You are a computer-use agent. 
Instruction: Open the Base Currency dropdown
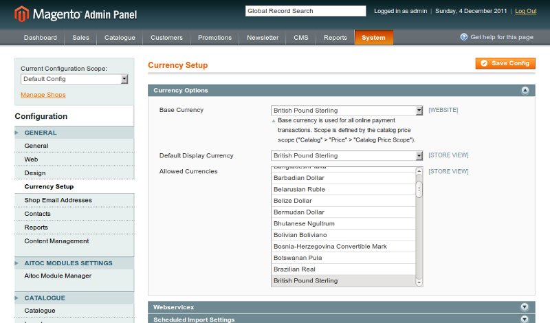[x=346, y=110]
